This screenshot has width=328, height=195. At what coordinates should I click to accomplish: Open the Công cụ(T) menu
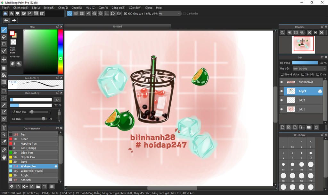tap(118, 8)
